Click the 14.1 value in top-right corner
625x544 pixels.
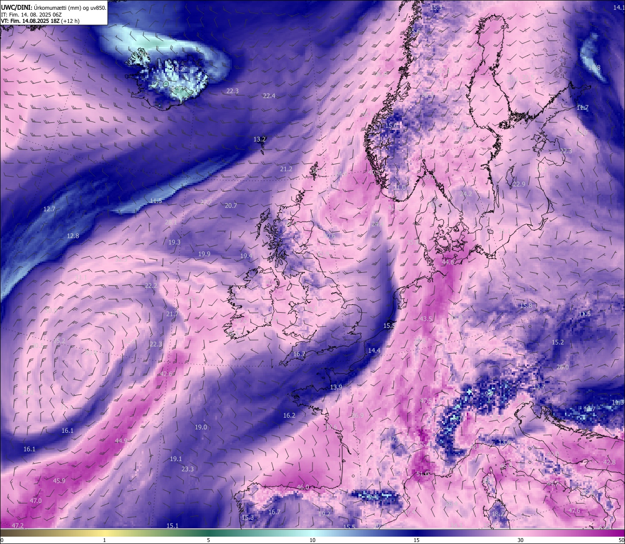pyautogui.click(x=619, y=7)
